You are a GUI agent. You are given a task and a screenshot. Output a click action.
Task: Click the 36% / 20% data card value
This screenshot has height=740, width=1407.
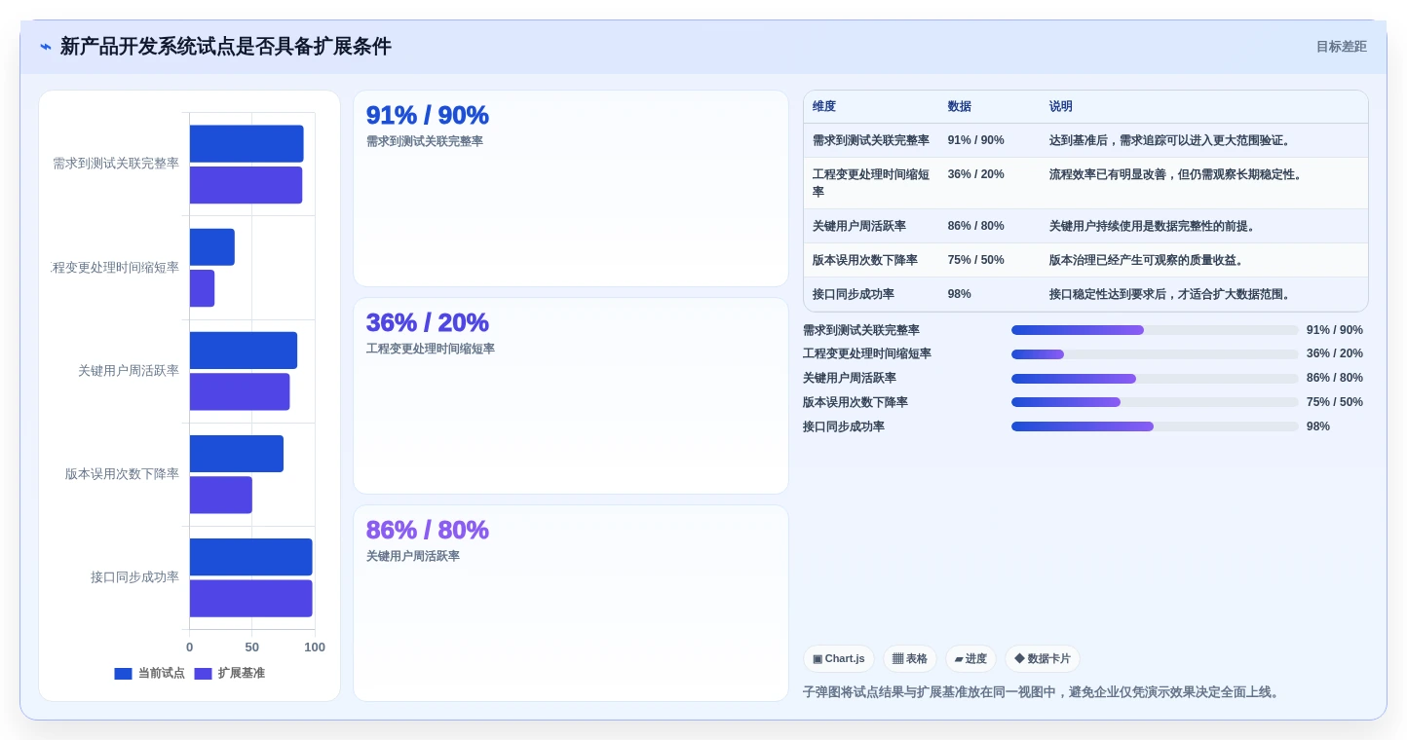click(427, 322)
